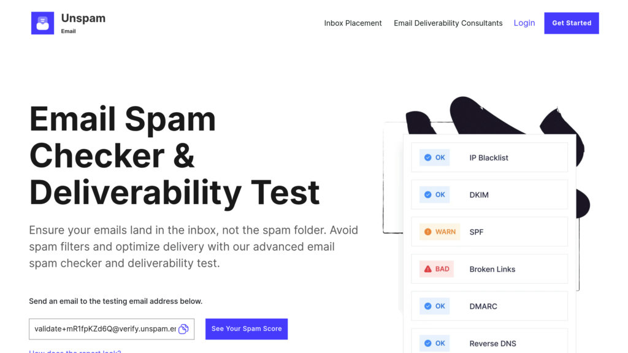Open Email Deliverability Consultants menu item
This screenshot has width=628, height=353.
[448, 23]
